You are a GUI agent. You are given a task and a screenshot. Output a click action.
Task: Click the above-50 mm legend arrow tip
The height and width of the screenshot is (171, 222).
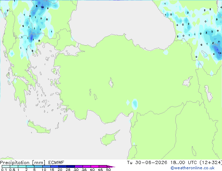pos(111,166)
